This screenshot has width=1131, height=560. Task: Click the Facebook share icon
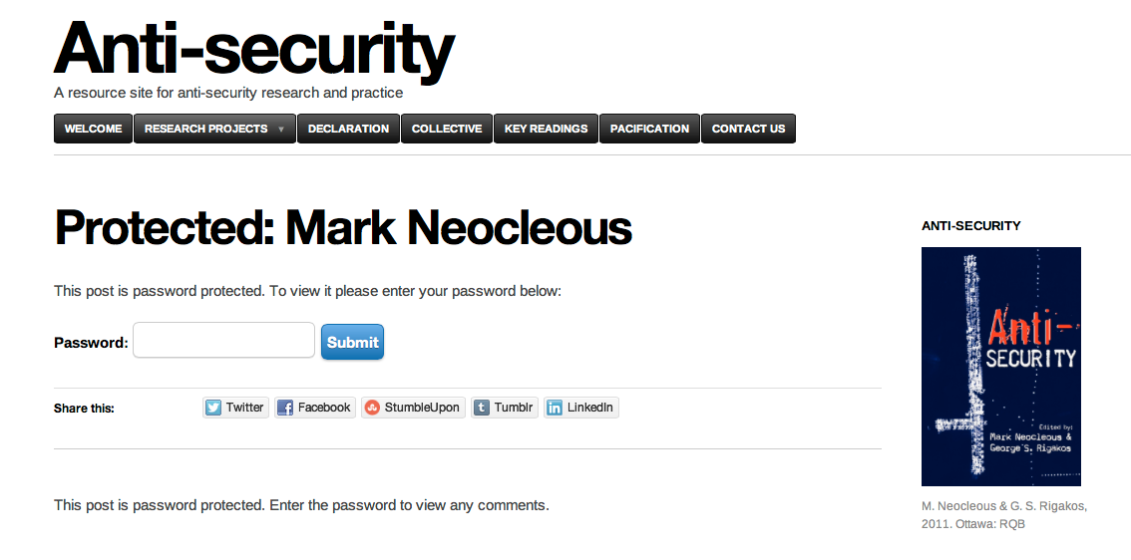(285, 408)
